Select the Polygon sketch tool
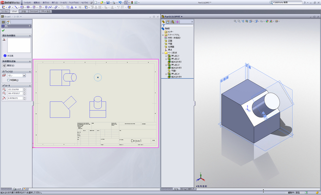 click(x=46, y=7)
